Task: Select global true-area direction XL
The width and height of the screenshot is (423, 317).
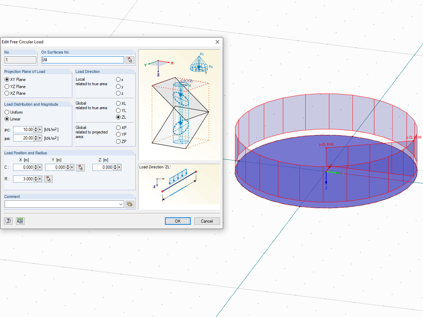Action: pyautogui.click(x=121, y=104)
